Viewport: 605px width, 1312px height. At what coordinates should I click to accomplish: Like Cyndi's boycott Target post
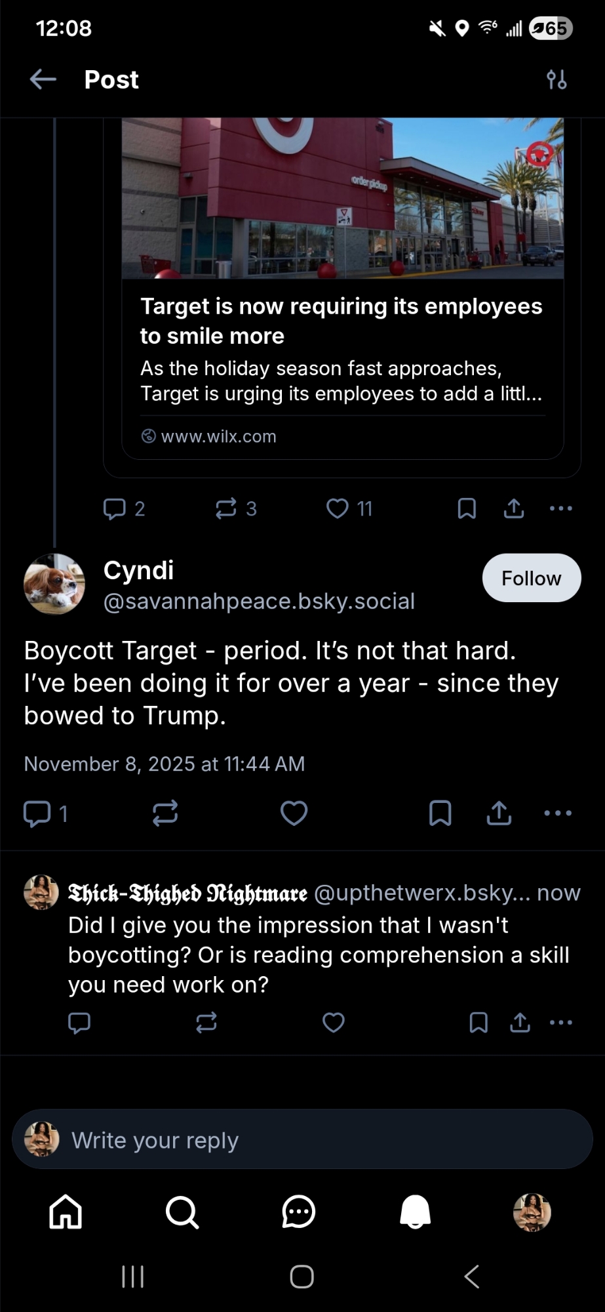coord(294,813)
